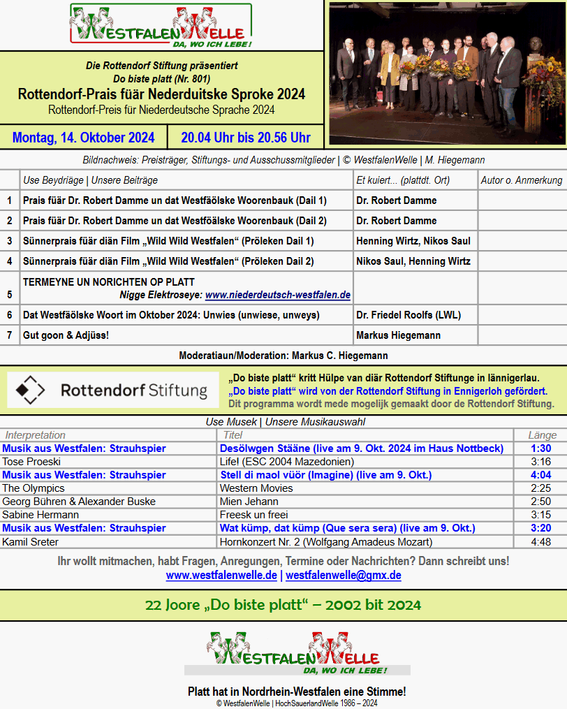Click title 'Desölwgen Stääne (live am 9. Okt. 2024 im Haus Nottbeck)'

(x=361, y=448)
